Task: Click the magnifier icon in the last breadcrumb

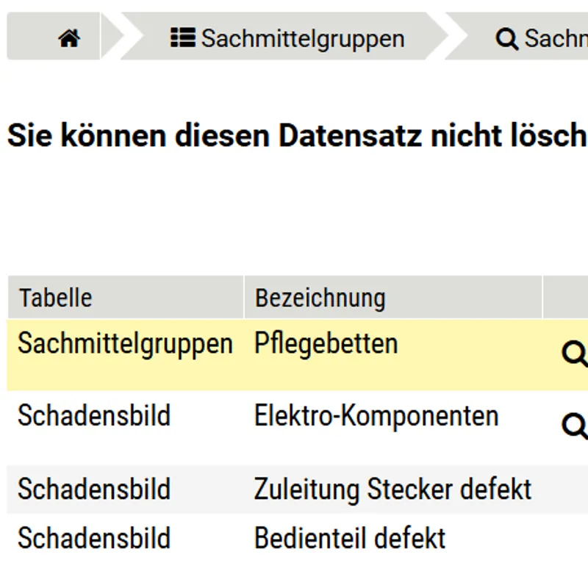Action: pos(506,38)
